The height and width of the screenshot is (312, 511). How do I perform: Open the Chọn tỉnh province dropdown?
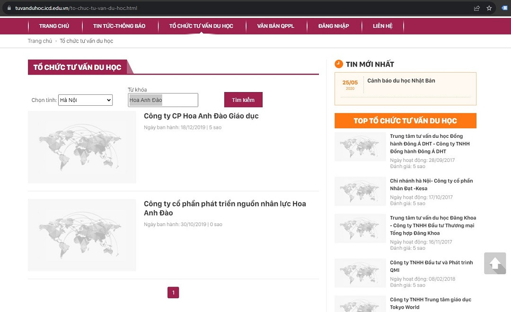pos(85,100)
